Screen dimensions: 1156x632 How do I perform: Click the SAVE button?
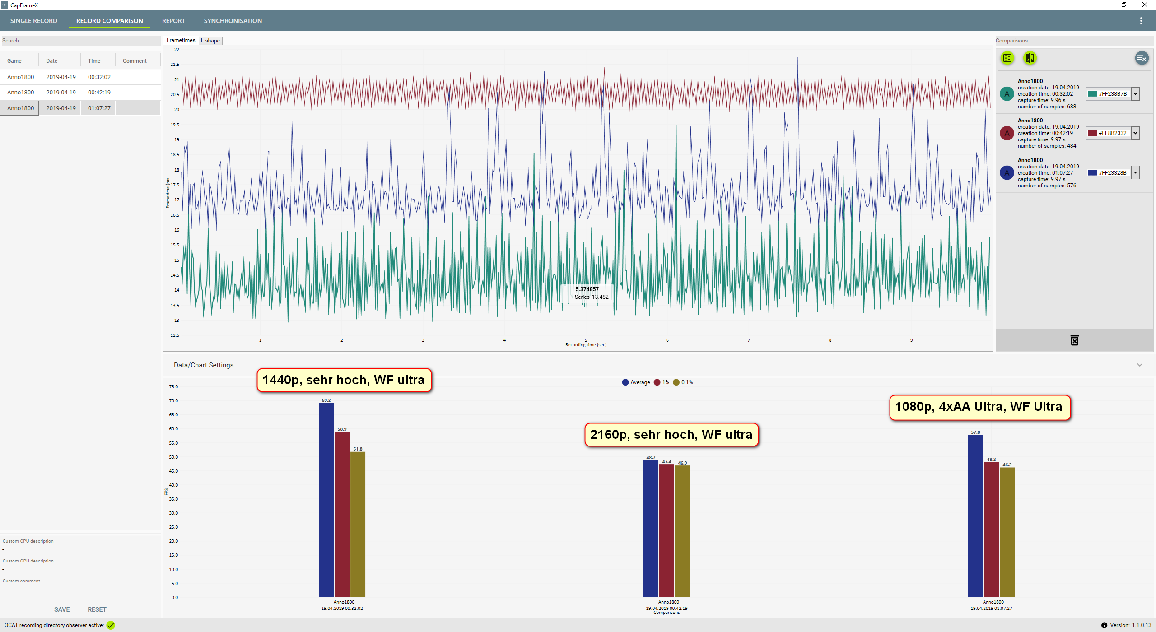[x=62, y=609]
